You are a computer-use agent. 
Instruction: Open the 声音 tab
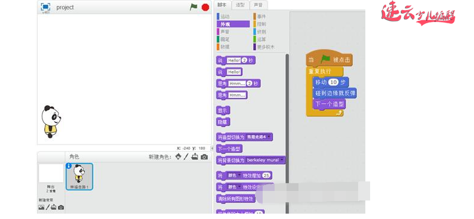tap(258, 5)
